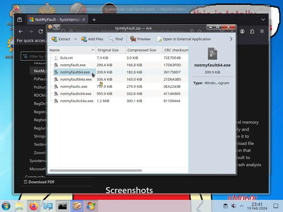283x212 pixels.
Task: Expand the hidden tray icons arrow
Action: pyautogui.click(x=242, y=206)
